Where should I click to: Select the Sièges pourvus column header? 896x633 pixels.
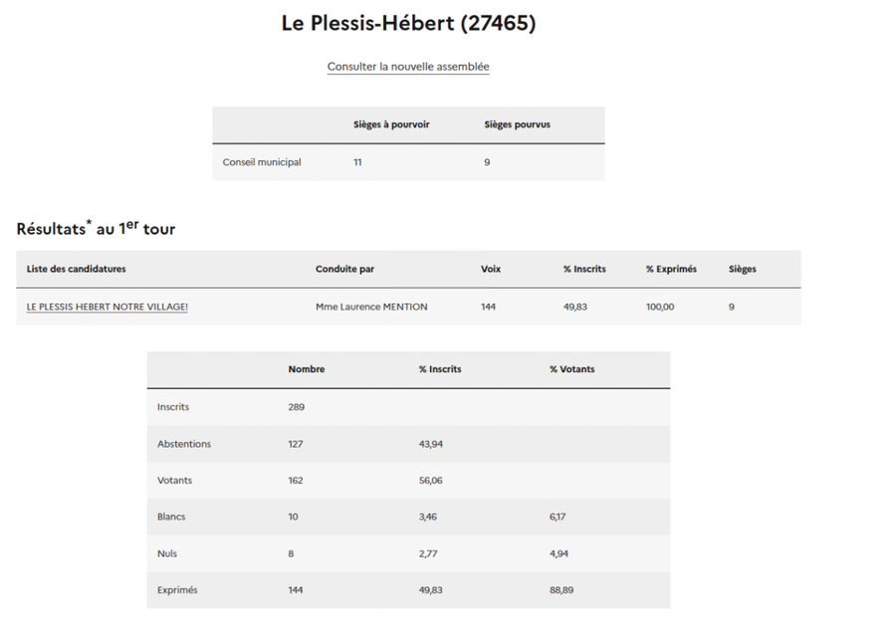click(x=517, y=124)
